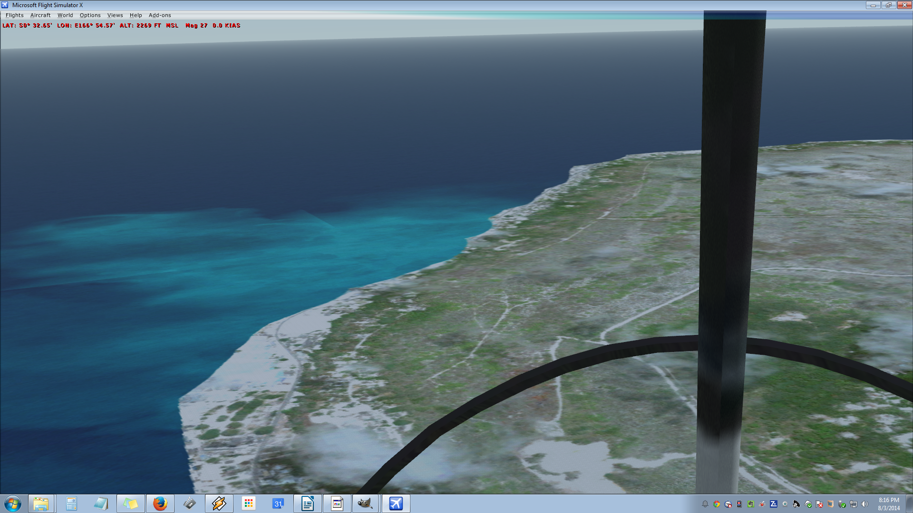Open the Views menu
Image resolution: width=913 pixels, height=513 pixels.
coord(115,15)
